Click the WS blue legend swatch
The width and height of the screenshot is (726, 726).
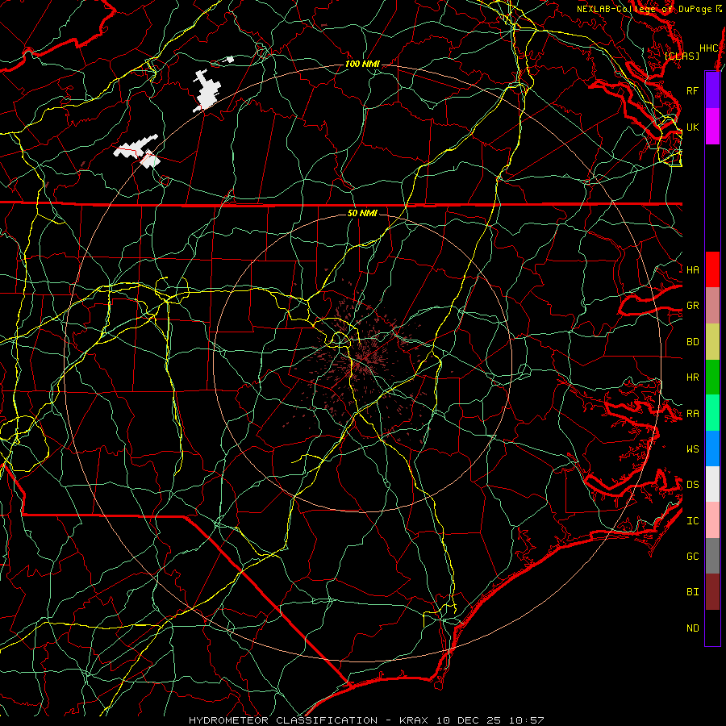[712, 449]
